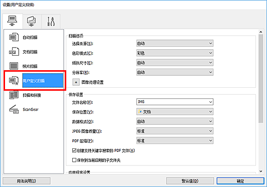Screen dimensions: 267x187
Task: Open the PDF 压缩 dropdown
Action: point(175,140)
